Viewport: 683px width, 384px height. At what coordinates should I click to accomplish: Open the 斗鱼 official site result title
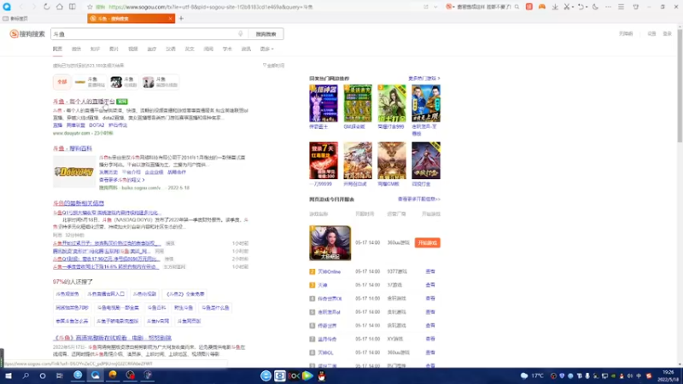[x=84, y=102]
